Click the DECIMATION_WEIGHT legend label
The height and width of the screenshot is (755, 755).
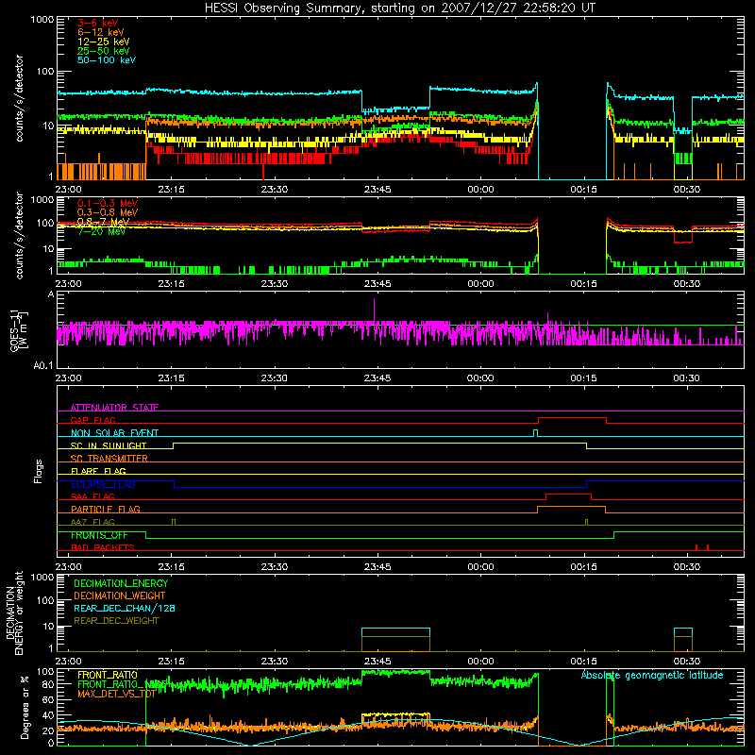coord(120,596)
